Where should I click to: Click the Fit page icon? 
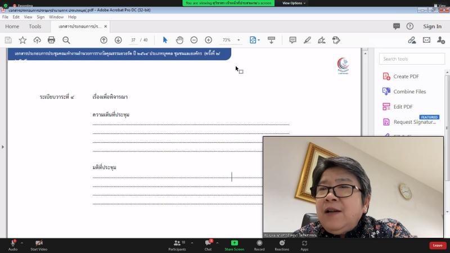[253, 40]
